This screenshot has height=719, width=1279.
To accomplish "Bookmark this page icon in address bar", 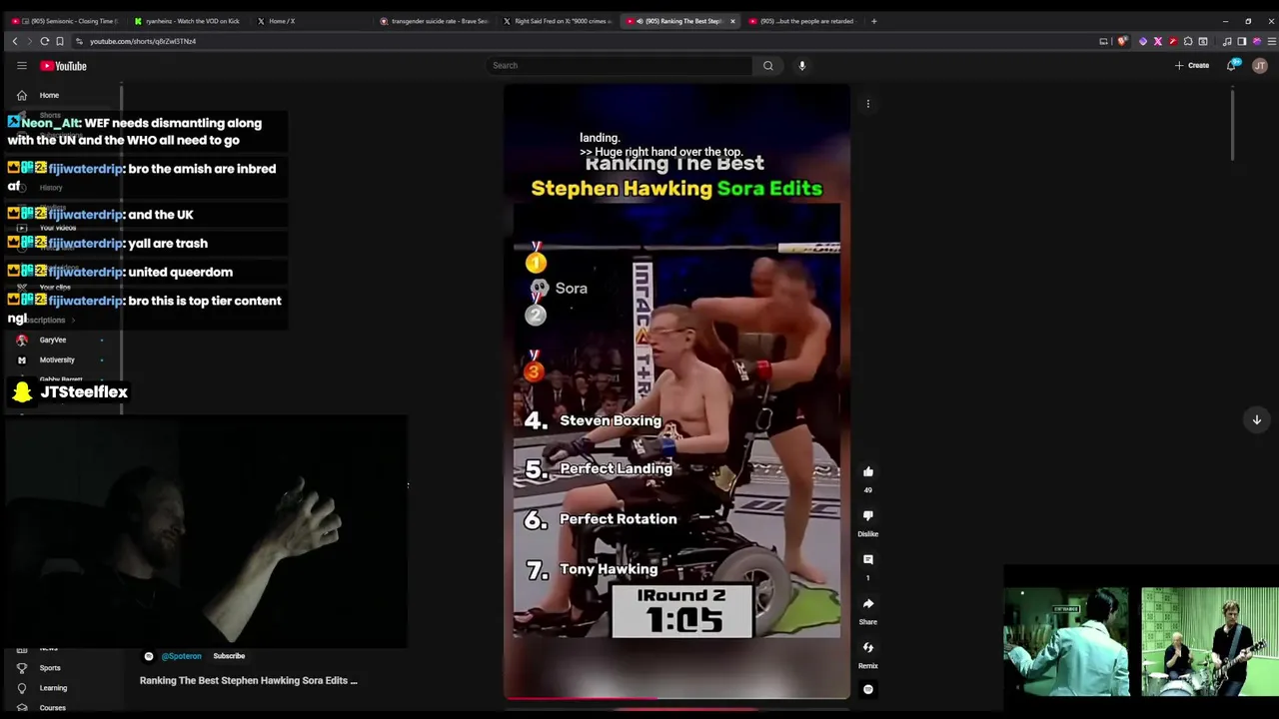I will coord(60,41).
